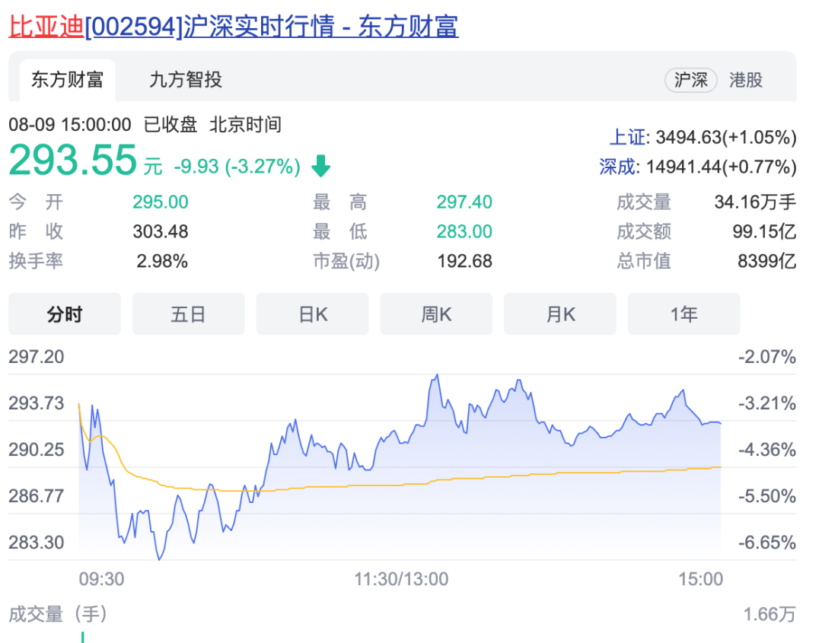Viewport: 822px width, 643px height.
Task: Select the 沪深 market toggle
Action: (690, 80)
